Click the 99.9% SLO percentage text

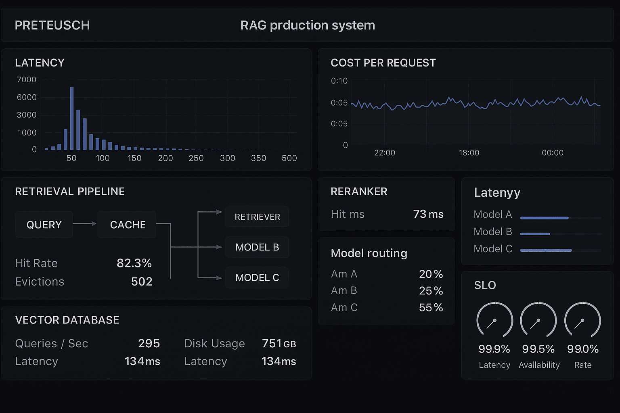494,349
